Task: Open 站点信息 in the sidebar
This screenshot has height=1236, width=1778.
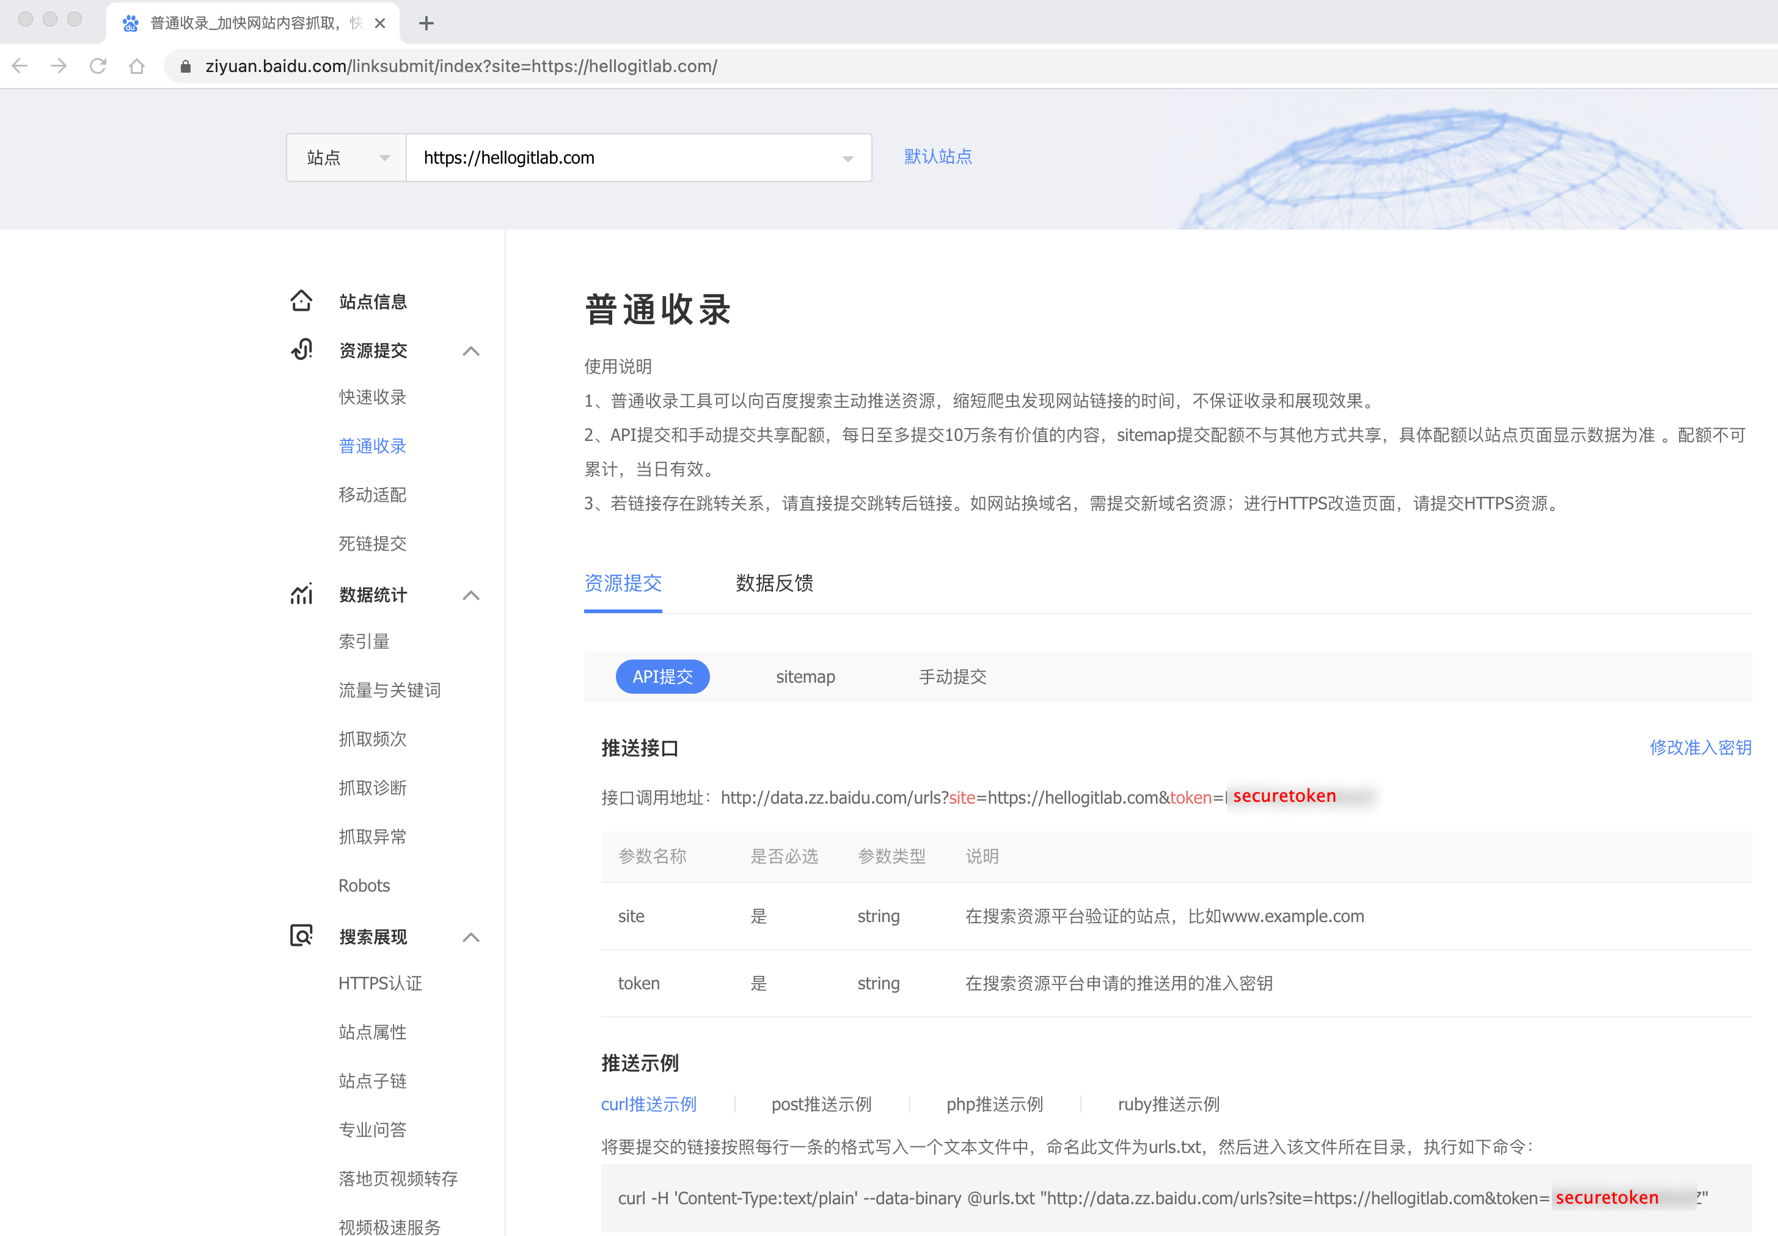Action: pos(373,302)
